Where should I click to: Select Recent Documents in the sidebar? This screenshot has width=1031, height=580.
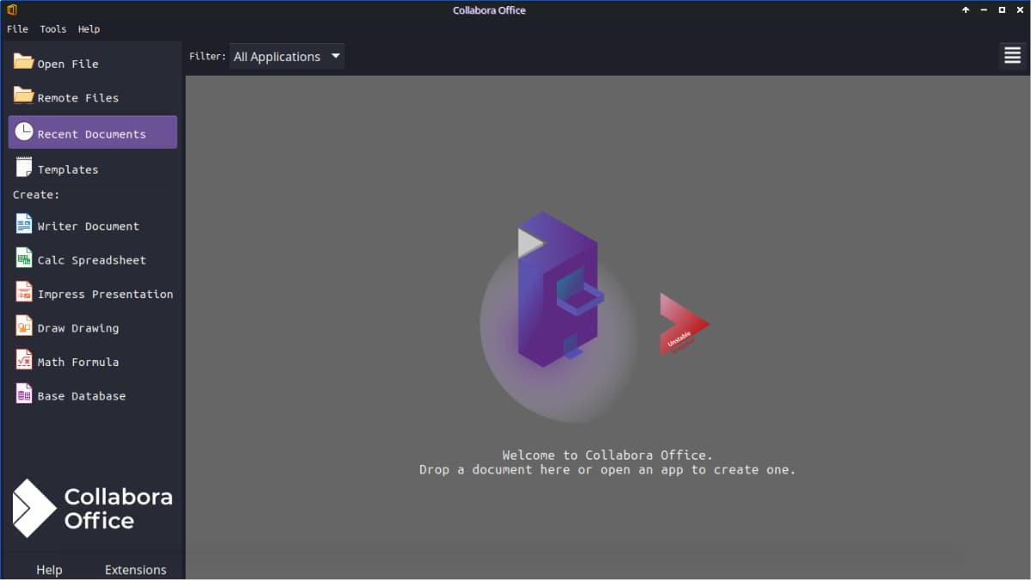click(93, 132)
